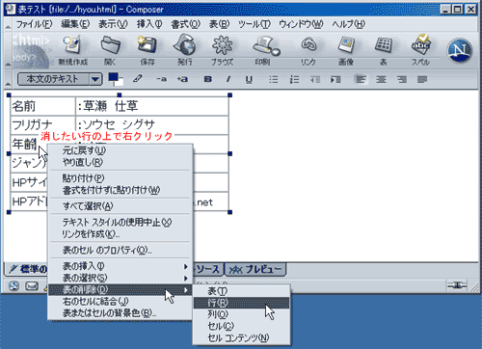
Task: Open the 編集(E) menu
Action: tap(75, 24)
